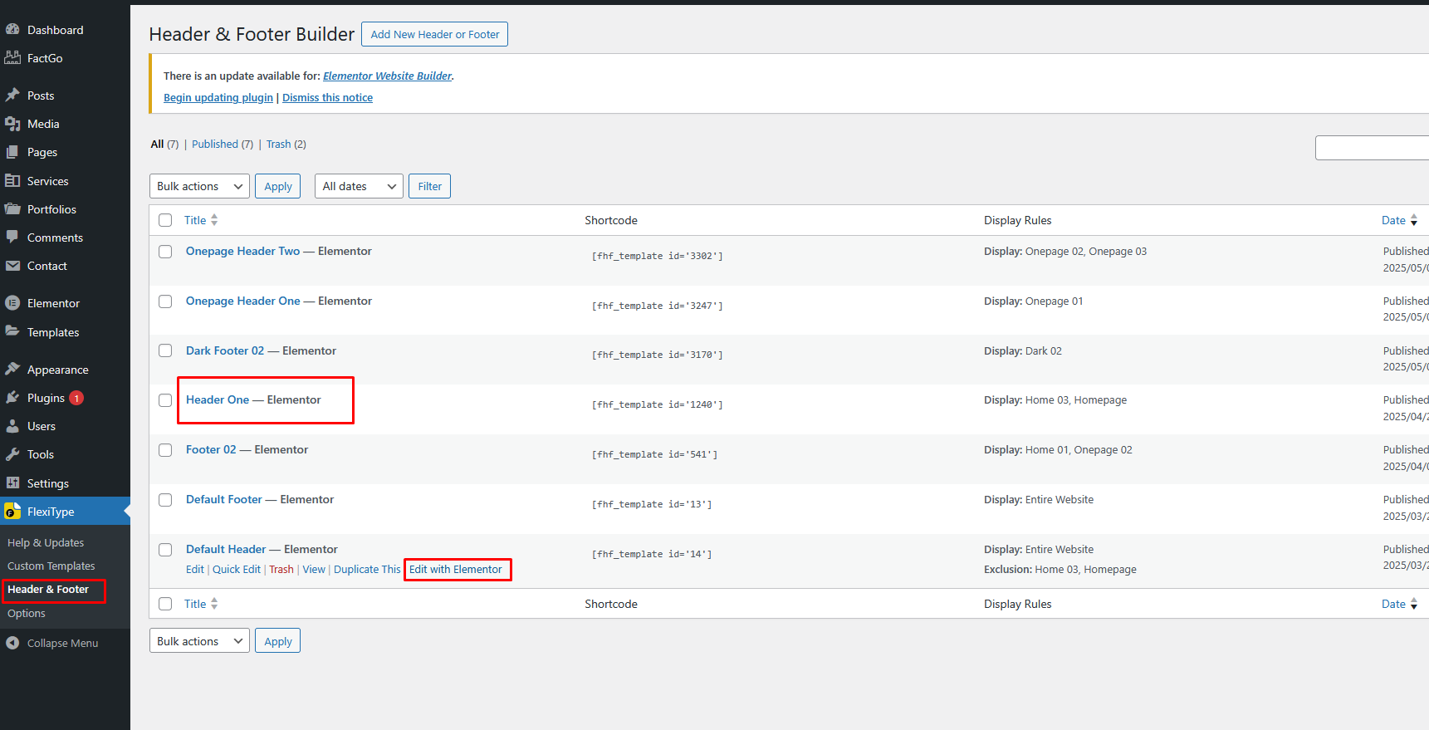Check the select-all box in table footer
This screenshot has height=730, width=1429.
(165, 604)
